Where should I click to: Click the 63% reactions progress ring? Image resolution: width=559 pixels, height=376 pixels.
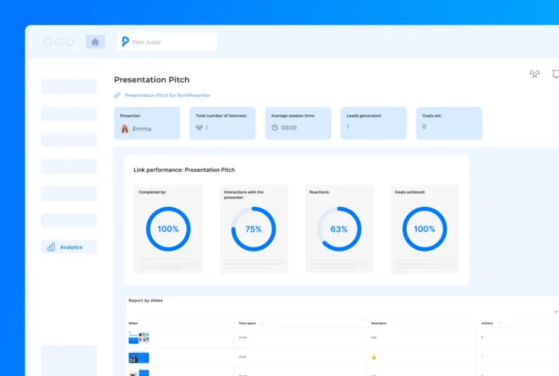[x=339, y=229]
